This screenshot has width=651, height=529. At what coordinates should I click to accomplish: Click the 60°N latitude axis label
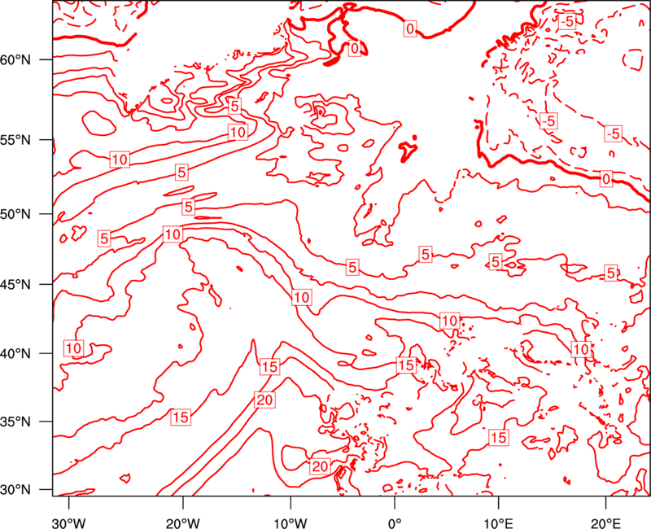pyautogui.click(x=15, y=59)
